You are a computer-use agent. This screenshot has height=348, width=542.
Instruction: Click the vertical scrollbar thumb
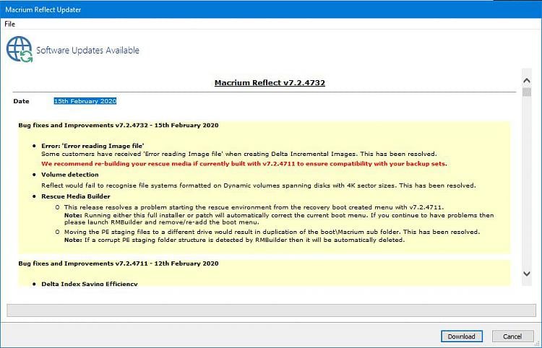[x=527, y=92]
